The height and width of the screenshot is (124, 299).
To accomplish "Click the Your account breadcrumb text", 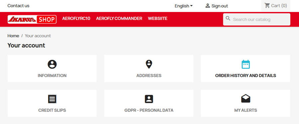I will click(38, 36).
